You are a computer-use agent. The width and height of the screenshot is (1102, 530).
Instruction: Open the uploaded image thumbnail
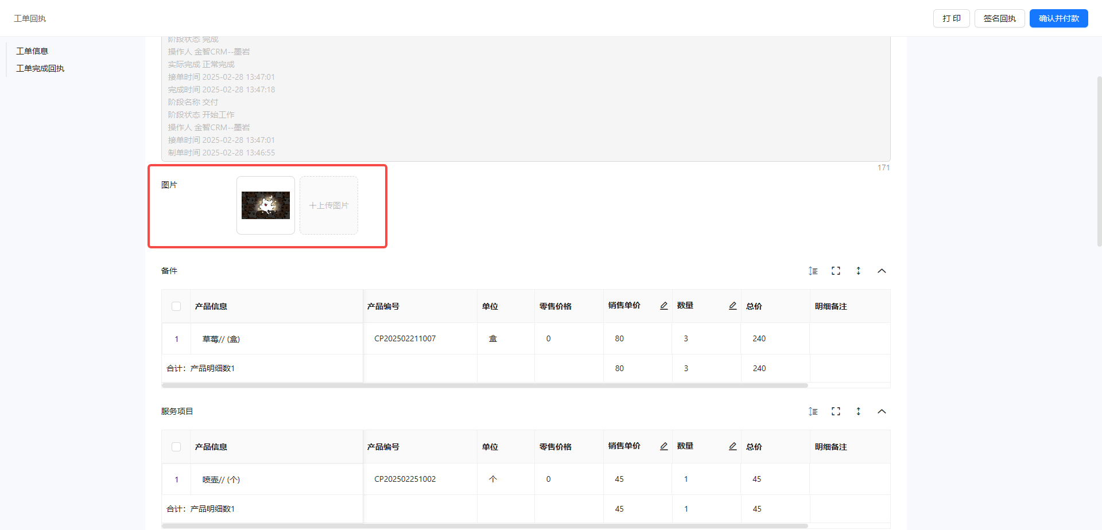tap(266, 205)
